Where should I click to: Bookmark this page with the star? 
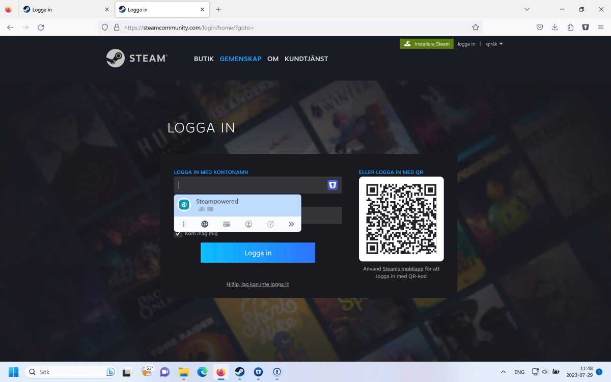pos(476,28)
